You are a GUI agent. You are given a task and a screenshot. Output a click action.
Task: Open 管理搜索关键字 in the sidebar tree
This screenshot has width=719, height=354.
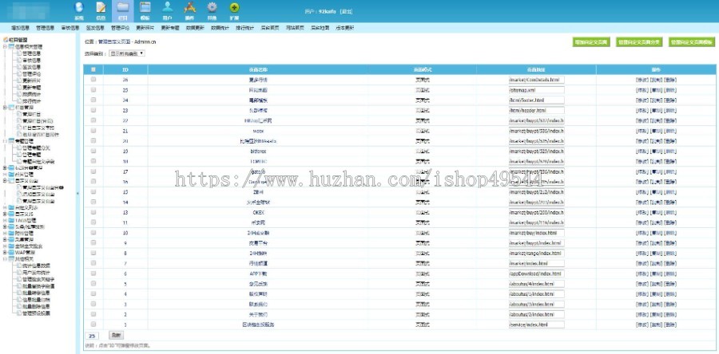39,279
